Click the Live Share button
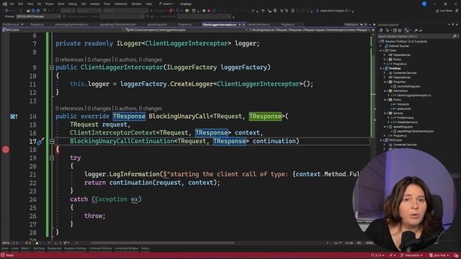Viewport: 461px width, 259px height. [x=444, y=11]
